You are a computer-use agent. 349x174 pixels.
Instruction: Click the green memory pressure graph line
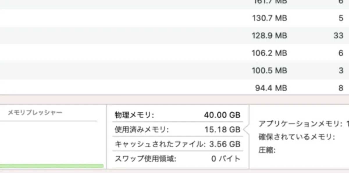(52, 166)
